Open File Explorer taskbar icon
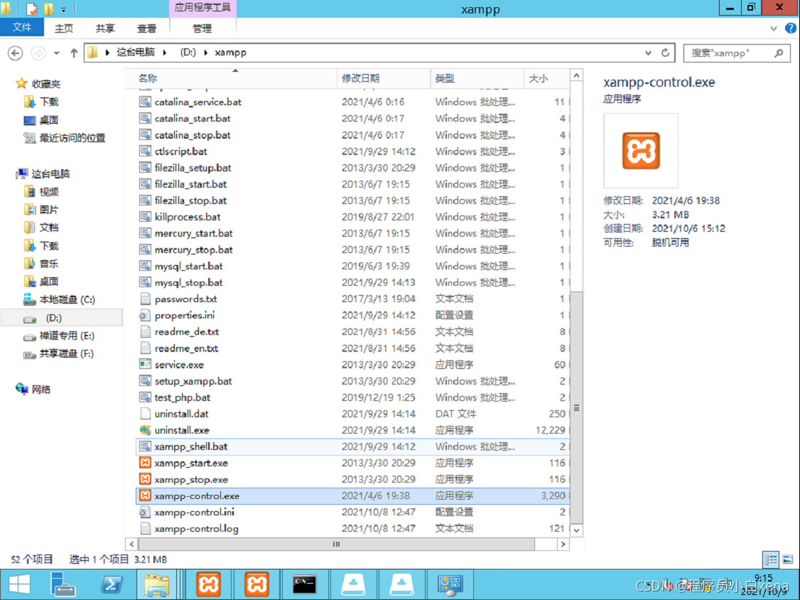The height and width of the screenshot is (600, 800). (156, 584)
